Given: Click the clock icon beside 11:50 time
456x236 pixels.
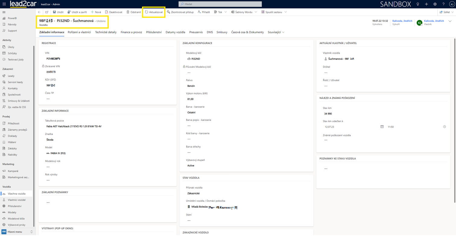Looking at the screenshot, I should click(444, 127).
